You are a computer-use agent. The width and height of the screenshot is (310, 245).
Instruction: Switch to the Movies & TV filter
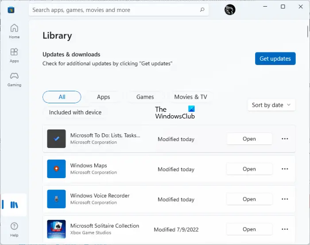click(x=190, y=97)
